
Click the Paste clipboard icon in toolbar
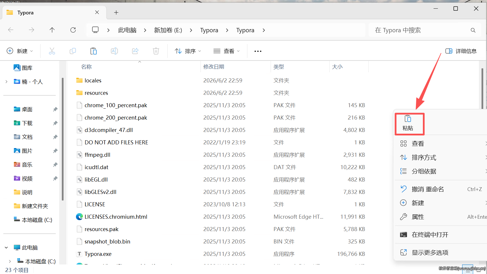(94, 51)
